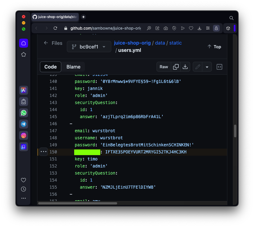Open line 150 ellipsis menu
254x227 pixels.
pyautogui.click(x=44, y=152)
